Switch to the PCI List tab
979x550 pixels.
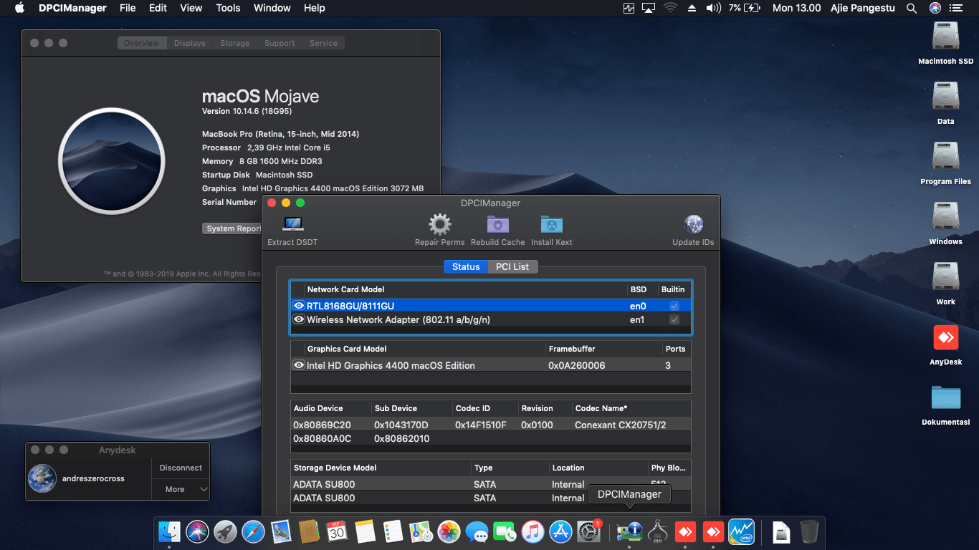click(x=512, y=266)
